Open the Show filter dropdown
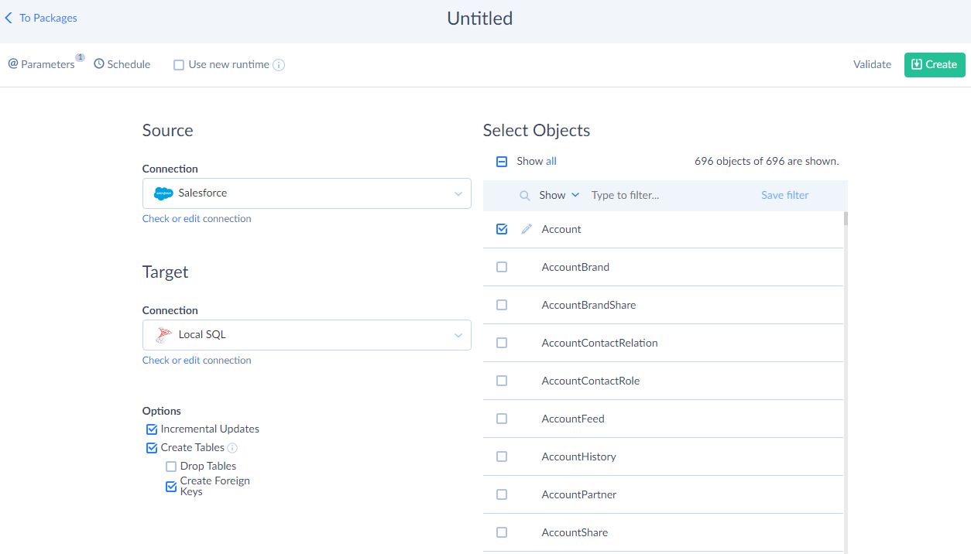The image size is (971, 554). tap(559, 196)
